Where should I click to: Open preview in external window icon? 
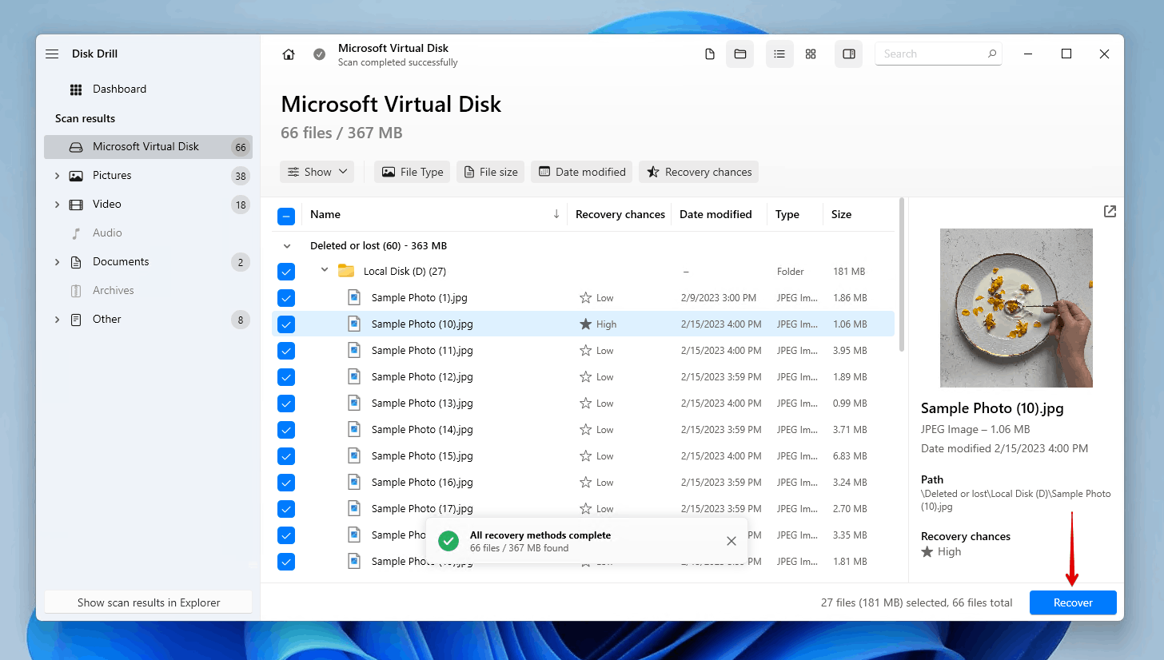tap(1110, 212)
